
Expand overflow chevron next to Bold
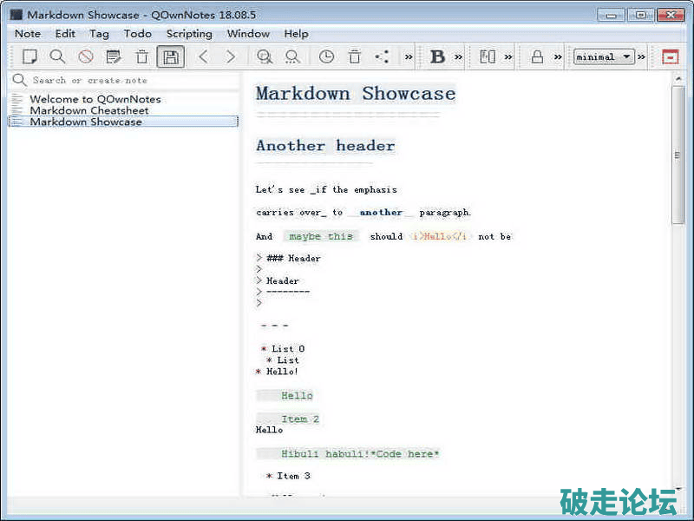pyautogui.click(x=459, y=57)
